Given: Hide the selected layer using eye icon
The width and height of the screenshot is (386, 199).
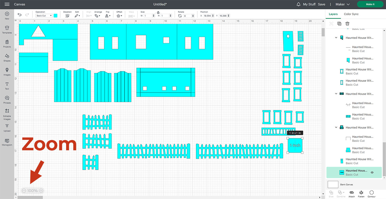Looking at the screenshot, I should coord(372,173).
